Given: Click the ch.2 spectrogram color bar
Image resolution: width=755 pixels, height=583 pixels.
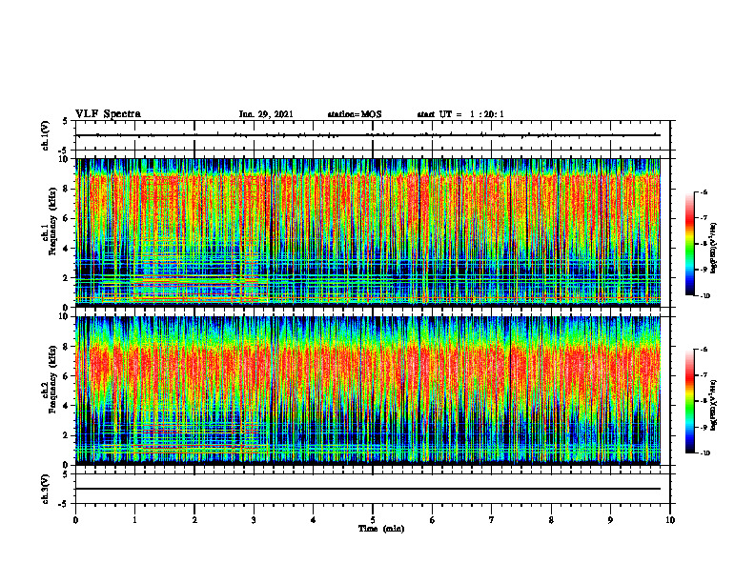Looking at the screenshot, I should coord(689,401).
